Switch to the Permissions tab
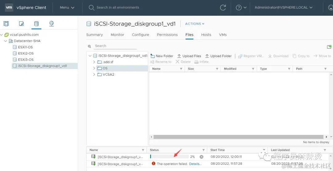This screenshot has height=171, width=333. [x=167, y=35]
